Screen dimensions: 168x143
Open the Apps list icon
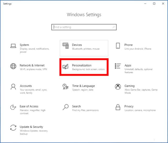point(118,66)
